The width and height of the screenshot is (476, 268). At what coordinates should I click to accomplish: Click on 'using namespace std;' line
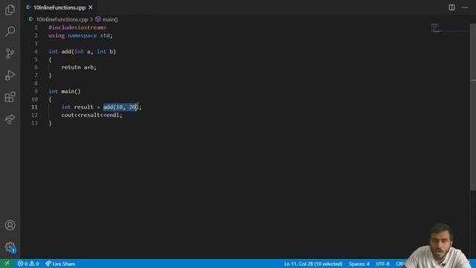click(x=80, y=36)
